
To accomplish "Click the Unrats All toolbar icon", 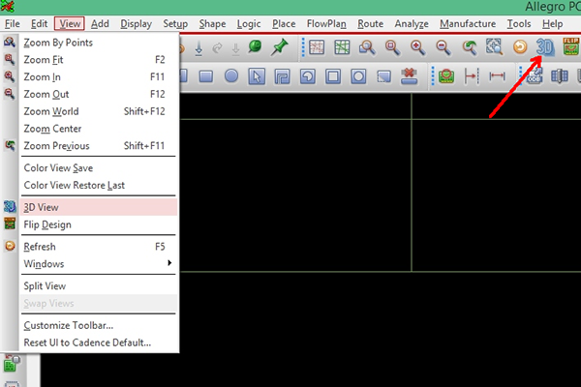I will (317, 47).
